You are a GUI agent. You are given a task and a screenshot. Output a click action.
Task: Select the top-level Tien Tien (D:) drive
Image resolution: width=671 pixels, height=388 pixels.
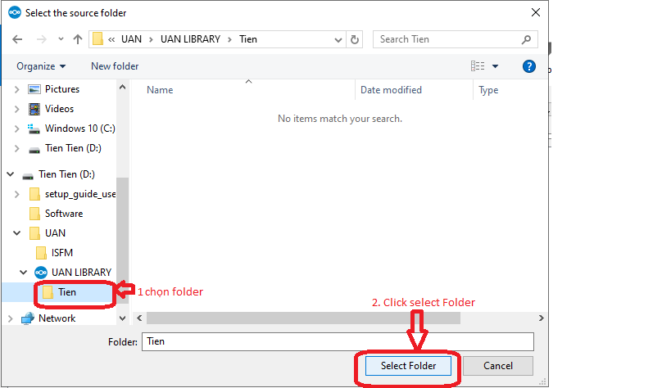(x=66, y=174)
